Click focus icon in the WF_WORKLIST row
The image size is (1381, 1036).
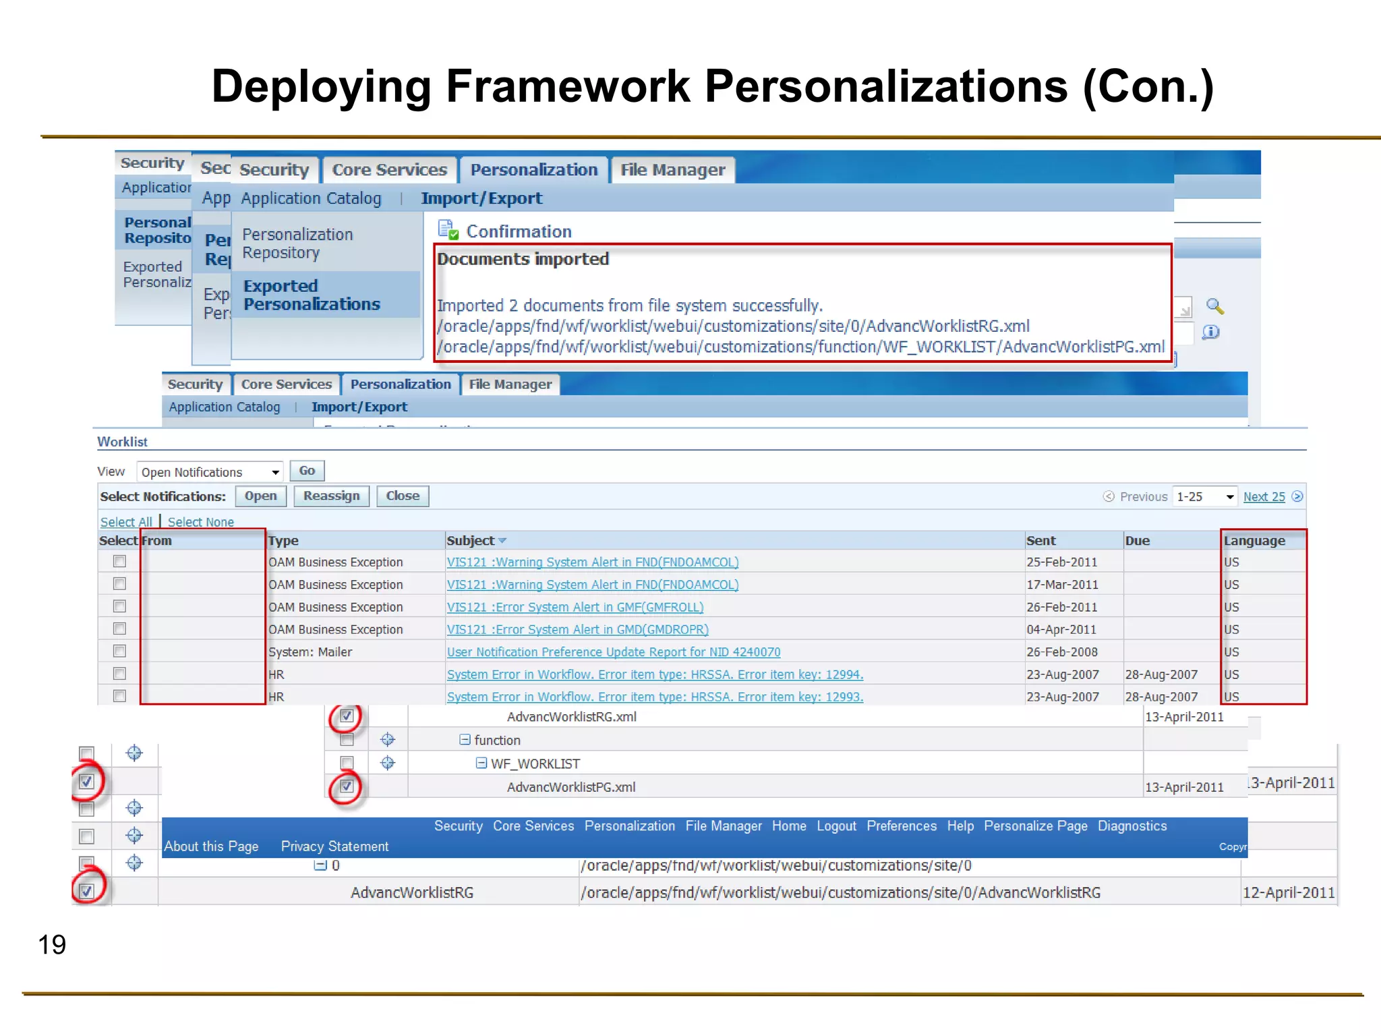point(388,764)
